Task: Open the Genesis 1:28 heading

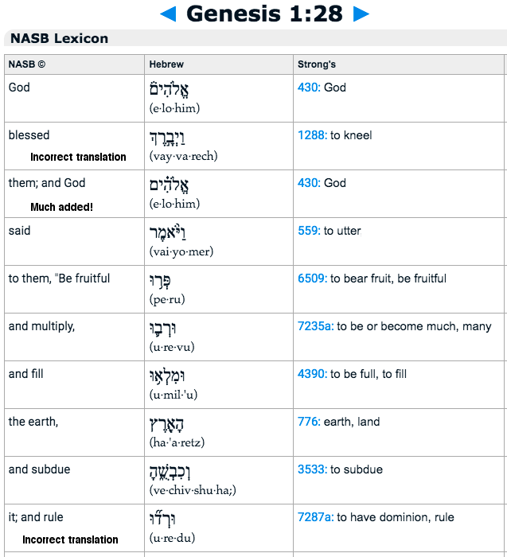Action: tap(264, 14)
